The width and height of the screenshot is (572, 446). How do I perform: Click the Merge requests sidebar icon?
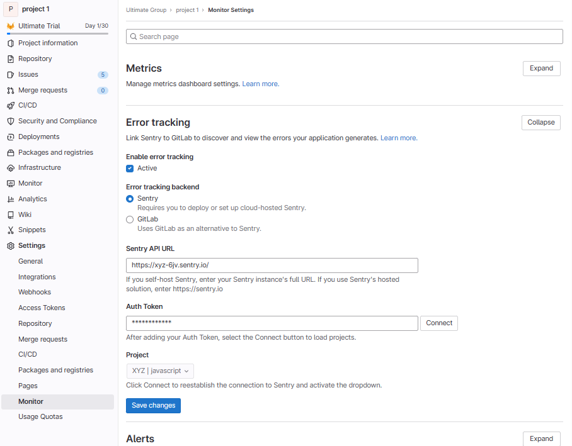pos(11,90)
